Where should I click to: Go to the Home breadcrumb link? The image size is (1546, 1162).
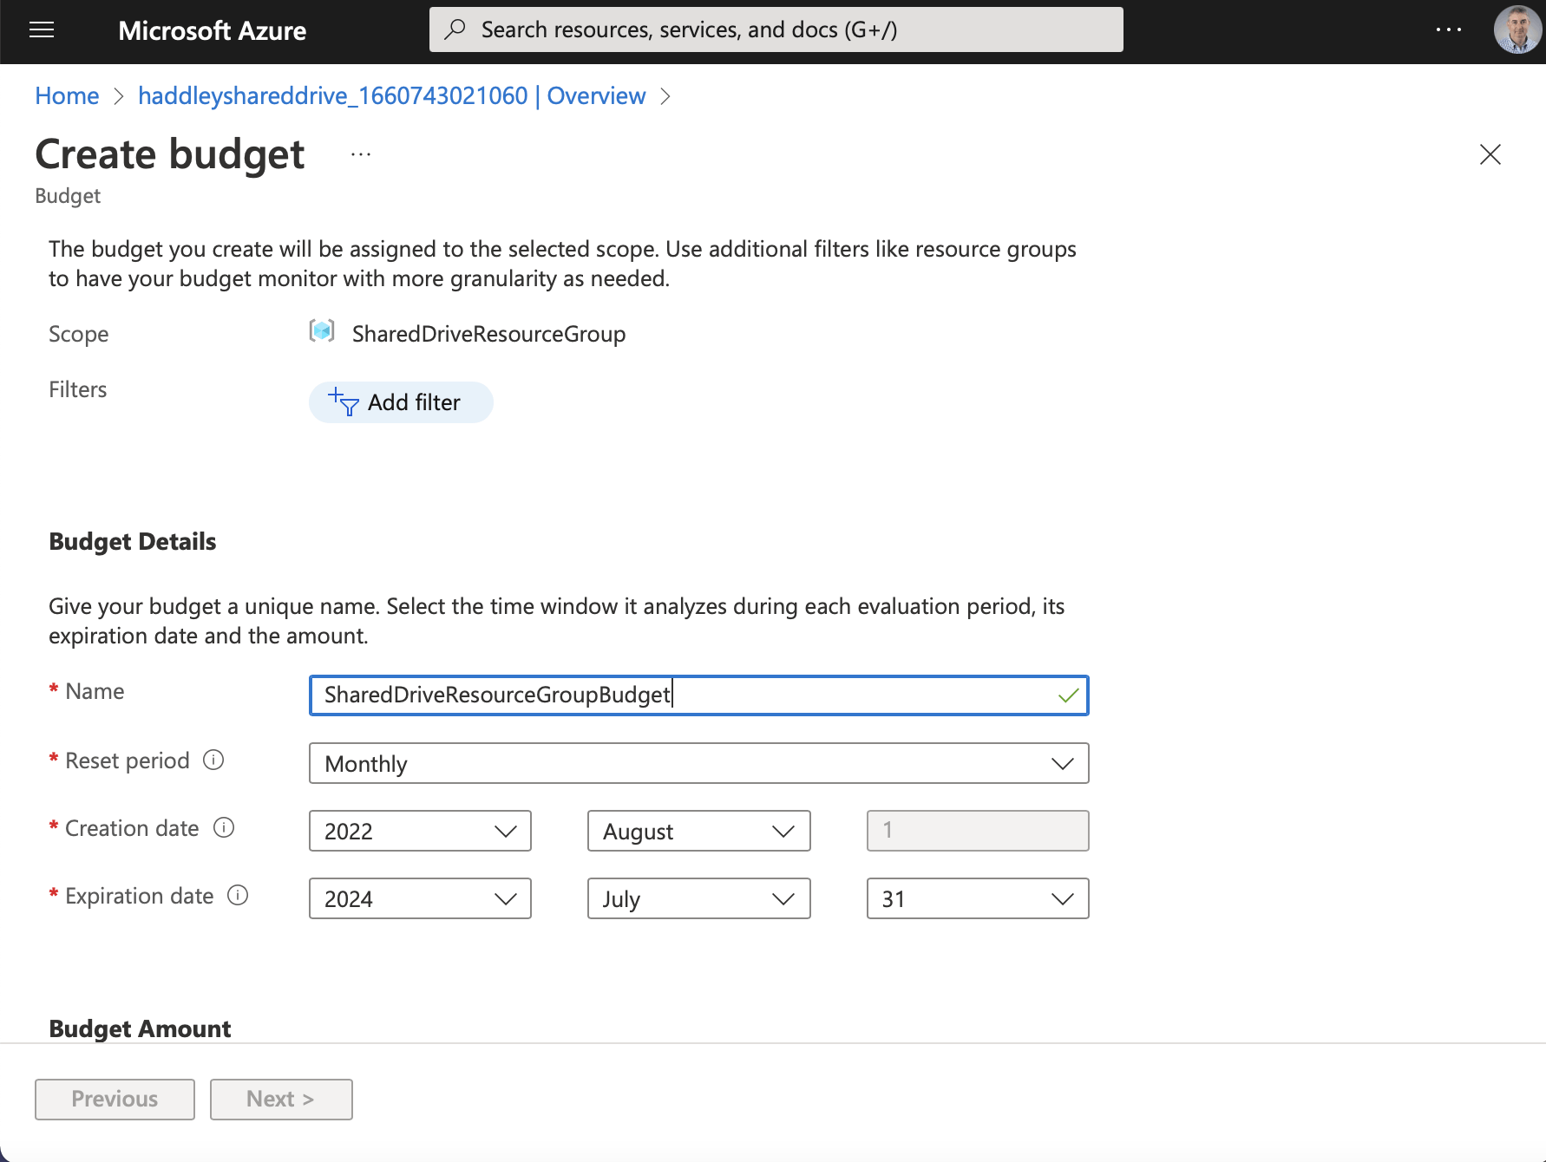coord(67,96)
